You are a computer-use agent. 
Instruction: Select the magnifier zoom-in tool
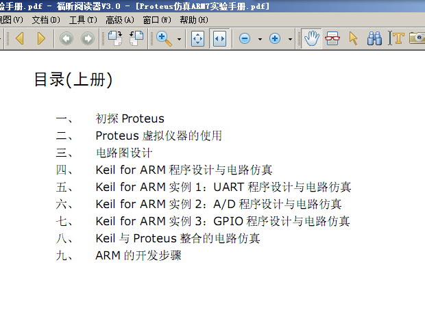click(165, 39)
